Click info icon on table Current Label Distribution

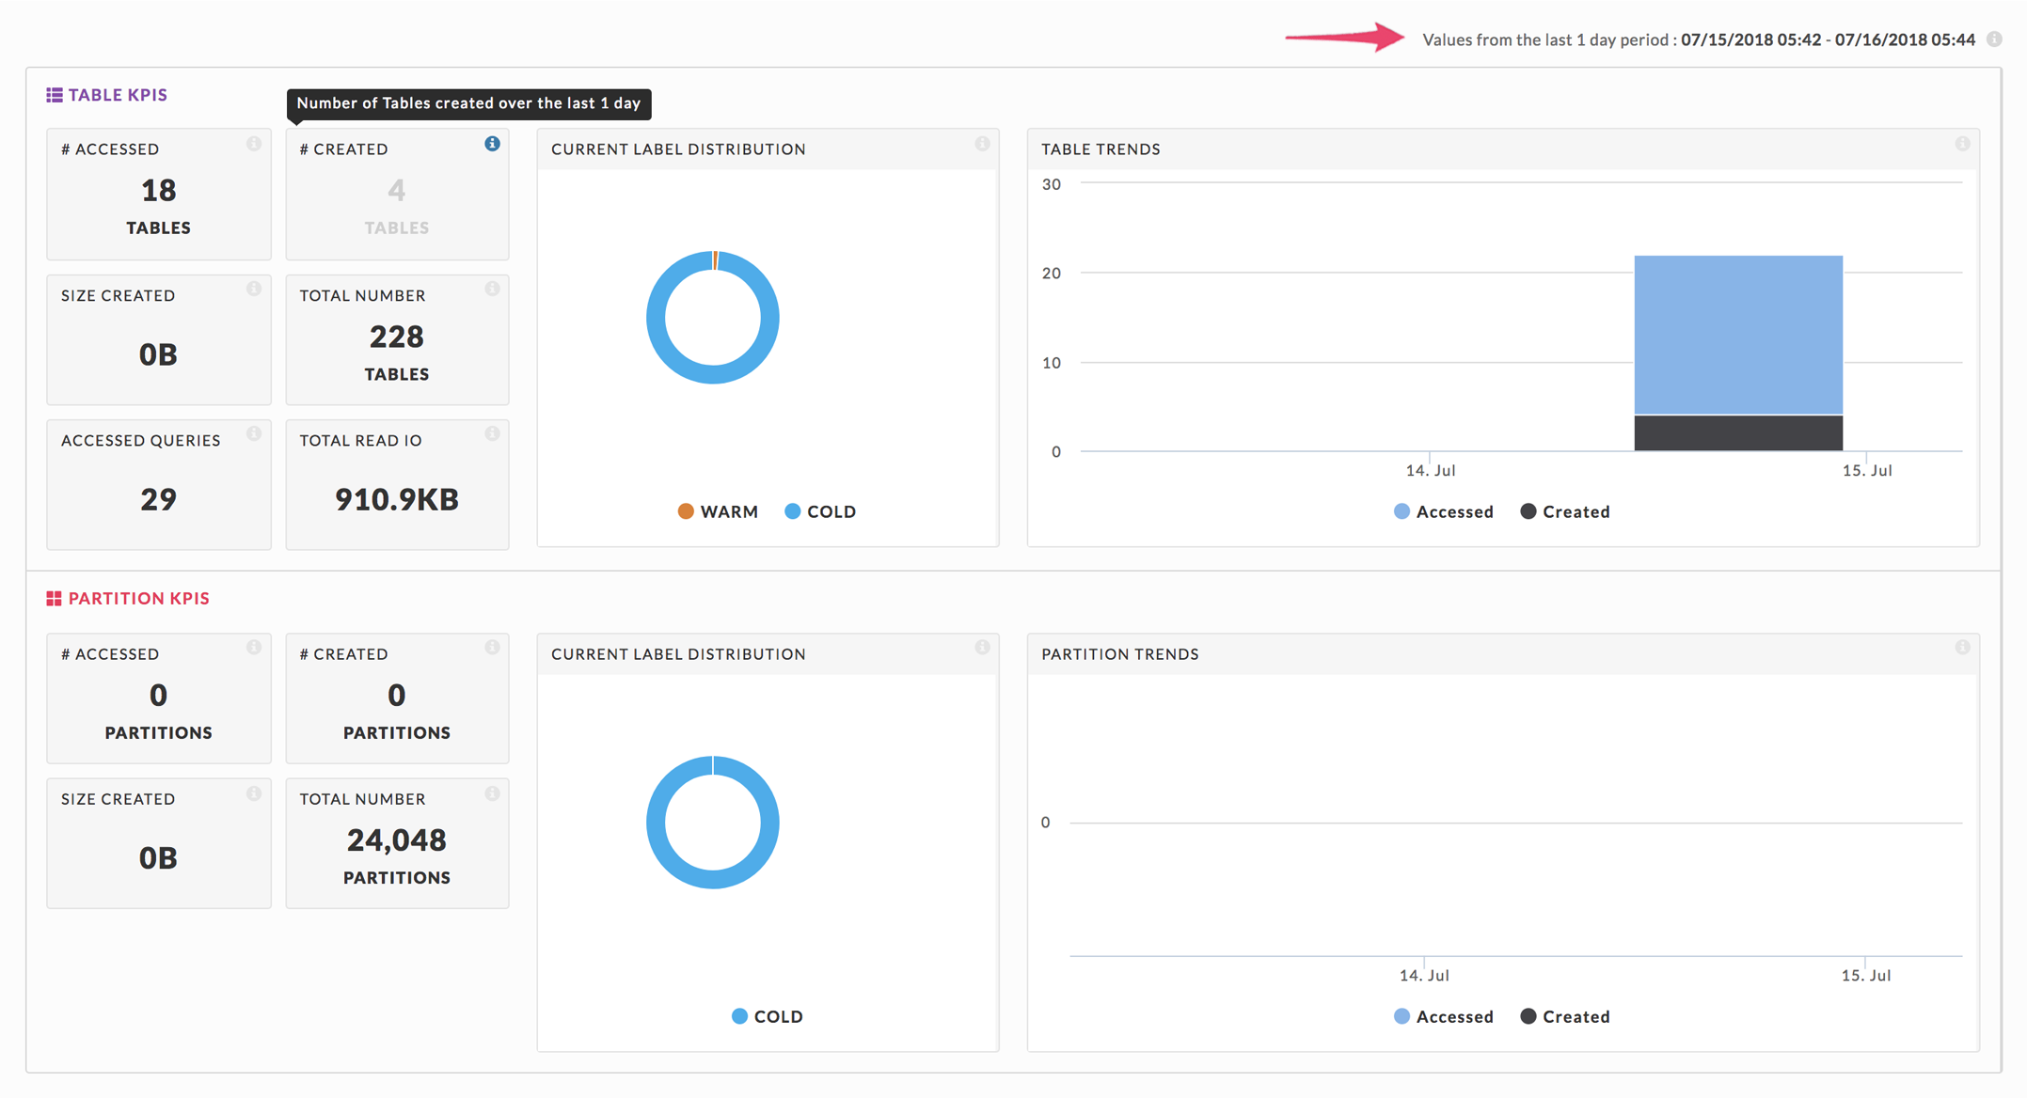[x=982, y=144]
